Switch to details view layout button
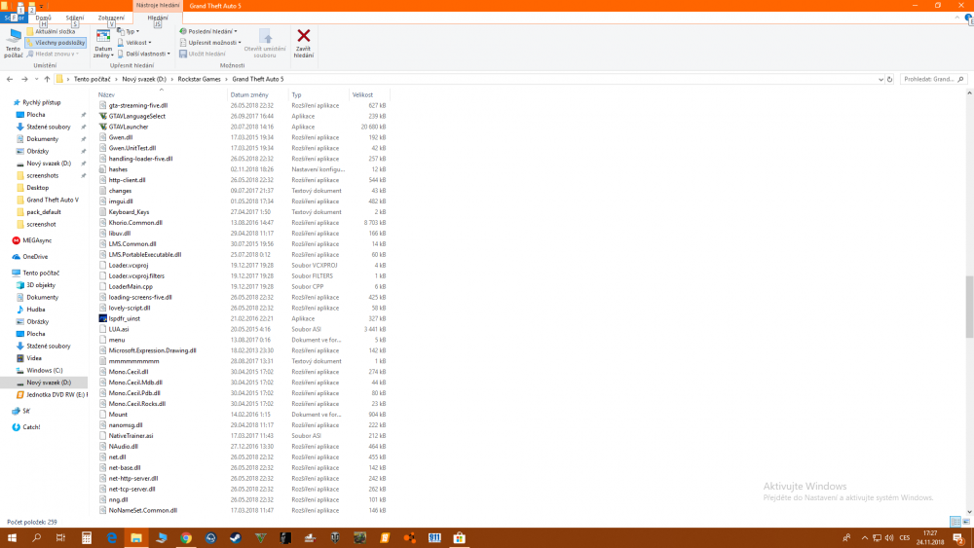974x548 pixels. 955,522
